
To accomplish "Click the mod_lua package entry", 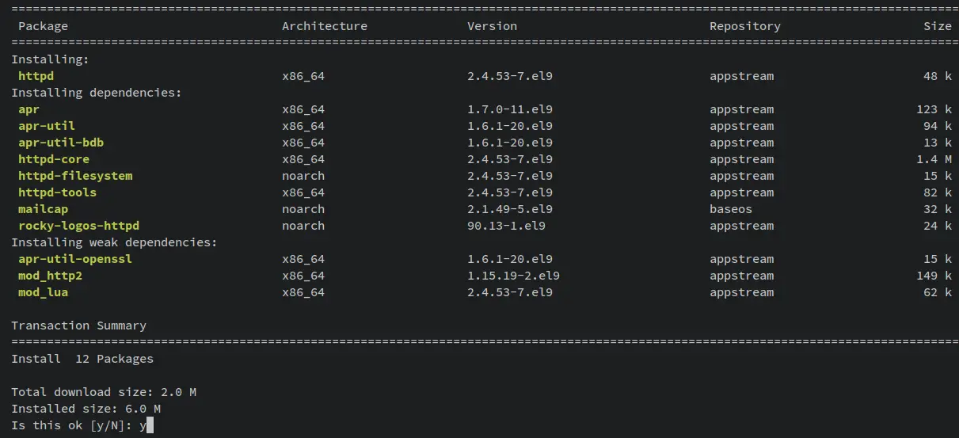I will (x=44, y=292).
